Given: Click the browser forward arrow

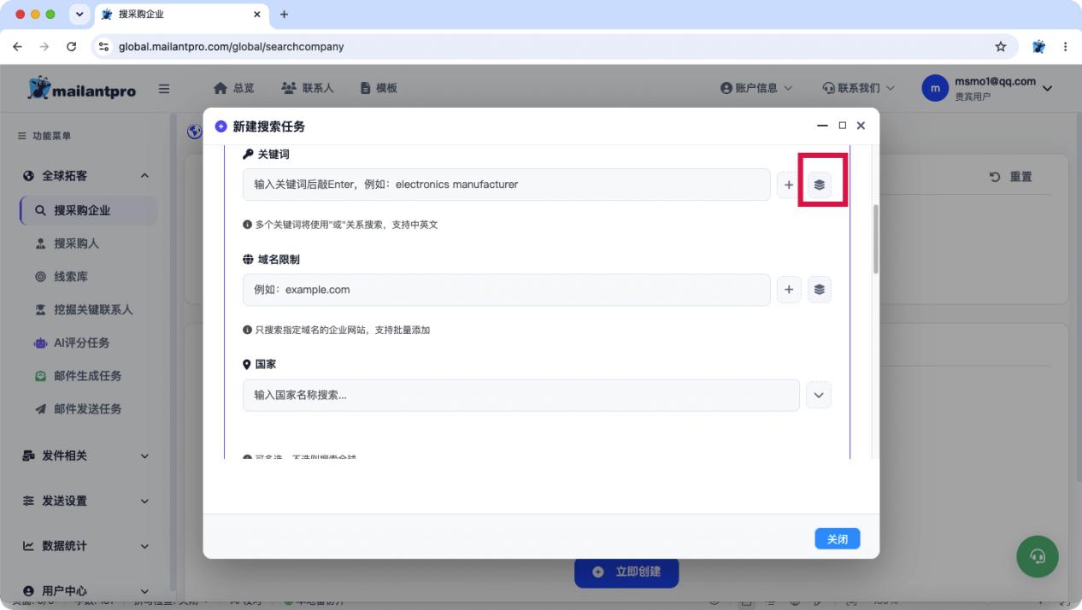Looking at the screenshot, I should (44, 47).
